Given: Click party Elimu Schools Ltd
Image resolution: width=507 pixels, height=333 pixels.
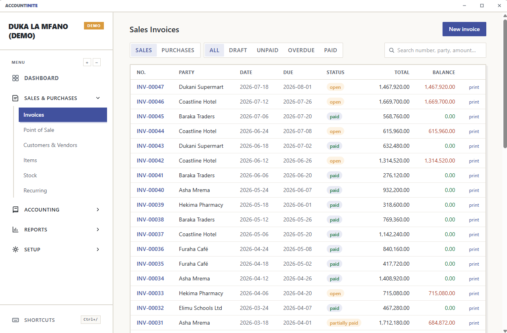Looking at the screenshot, I should pos(201,308).
